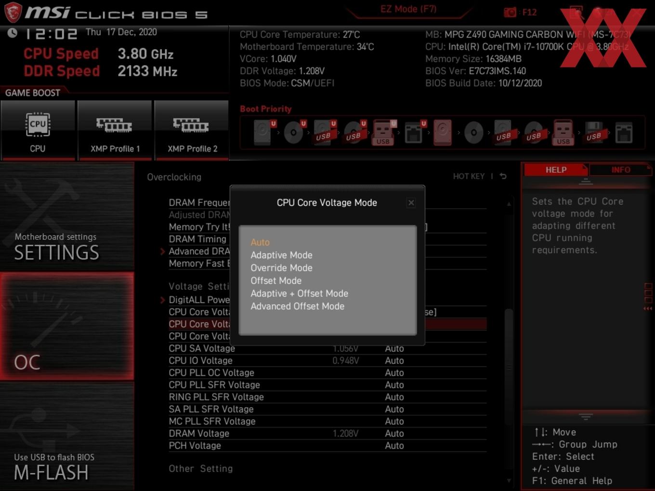The height and width of the screenshot is (491, 655).
Task: Choose Advanced Offset Mode option
Action: point(297,306)
